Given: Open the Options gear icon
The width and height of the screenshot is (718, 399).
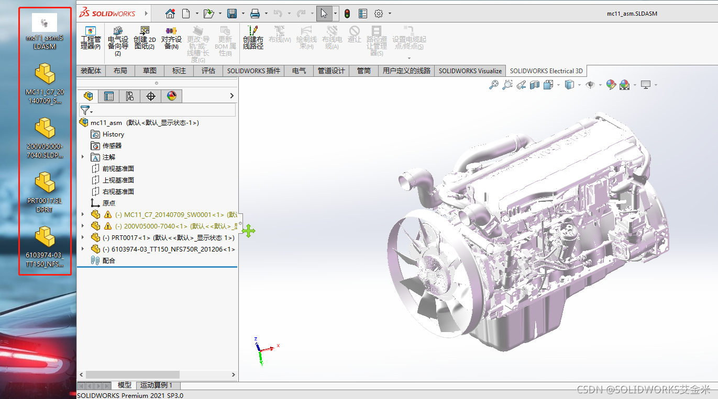Looking at the screenshot, I should (x=379, y=14).
